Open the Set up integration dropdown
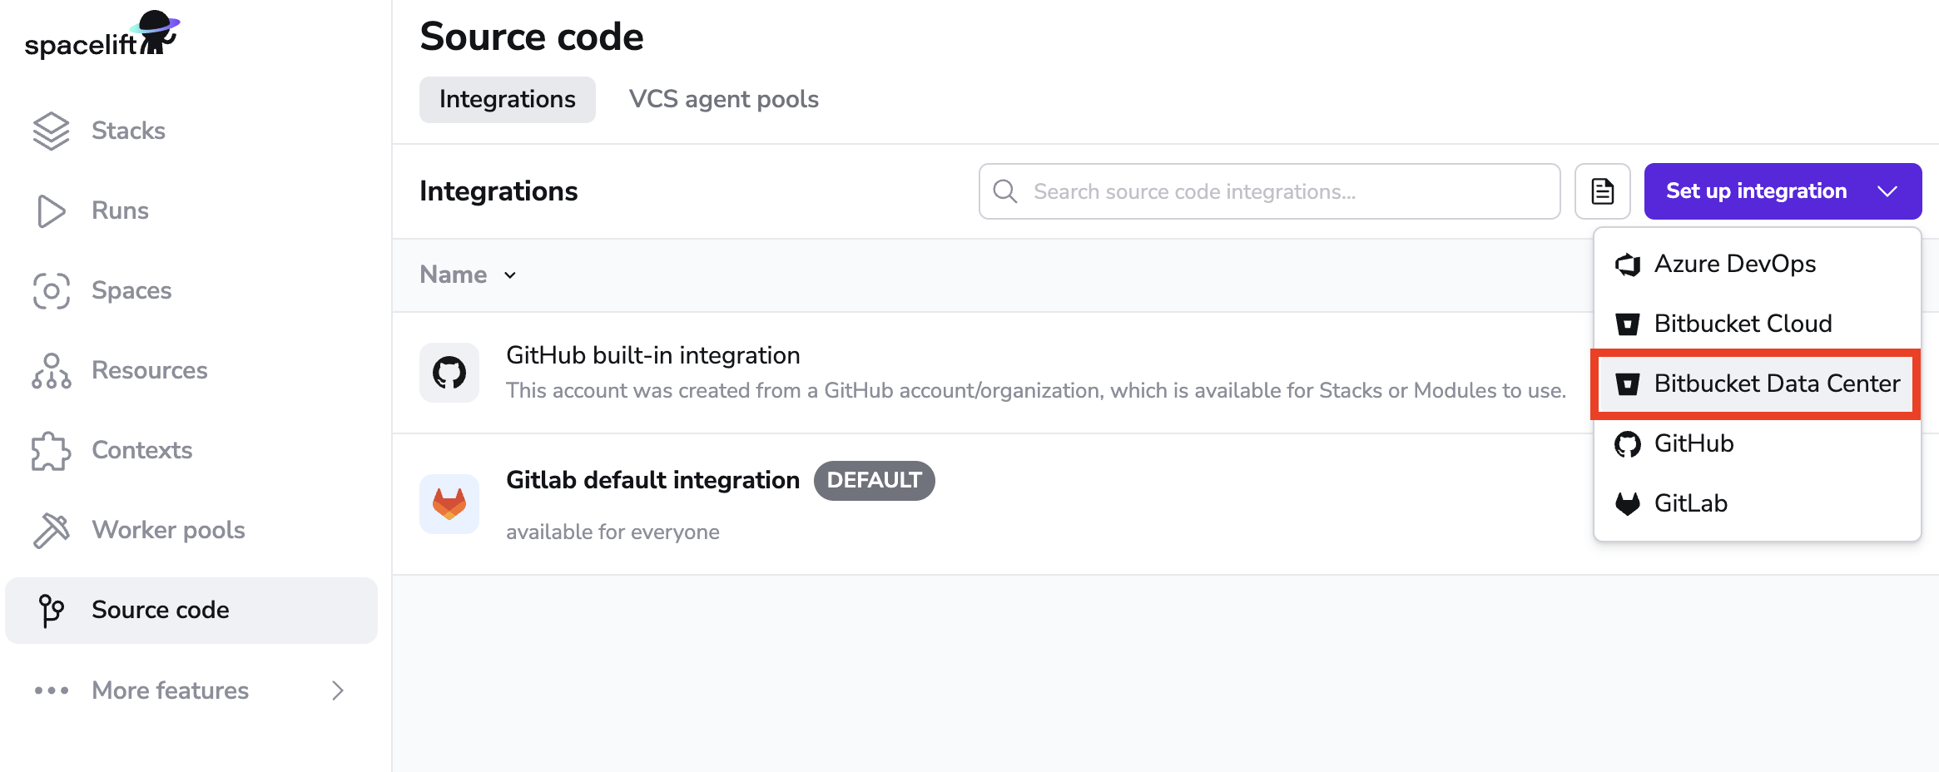 (x=1782, y=191)
